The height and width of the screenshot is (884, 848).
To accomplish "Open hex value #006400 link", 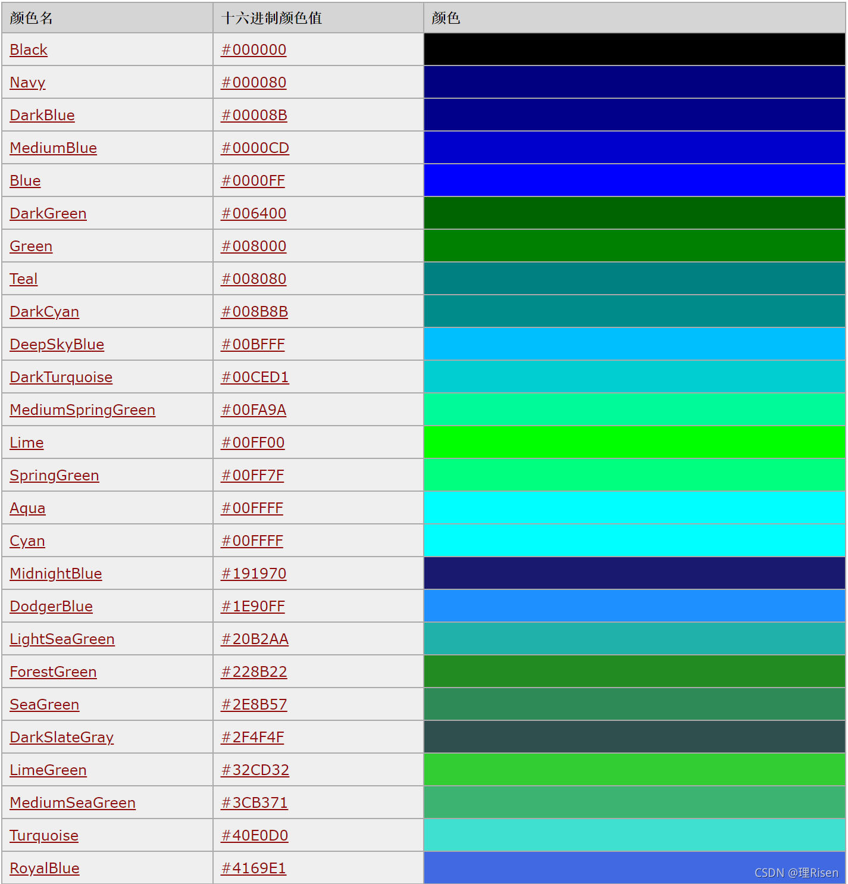I will click(254, 214).
